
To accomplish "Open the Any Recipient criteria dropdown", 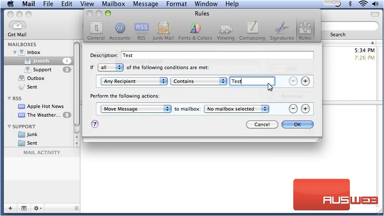I will [x=134, y=81].
